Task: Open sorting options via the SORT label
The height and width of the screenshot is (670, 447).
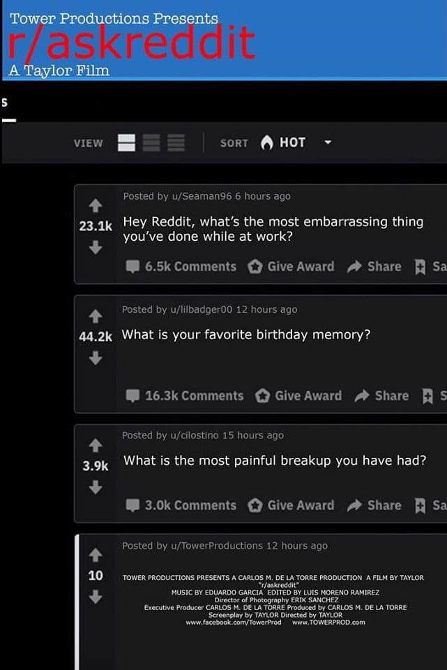Action: point(234,142)
